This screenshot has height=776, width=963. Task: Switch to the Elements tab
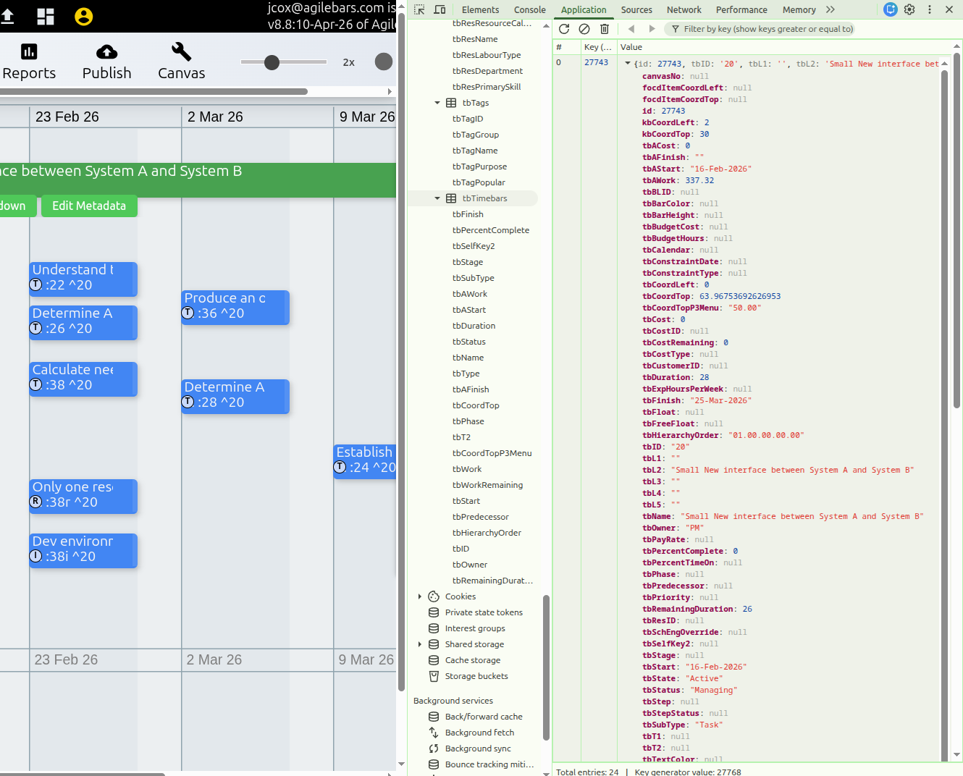pos(480,9)
